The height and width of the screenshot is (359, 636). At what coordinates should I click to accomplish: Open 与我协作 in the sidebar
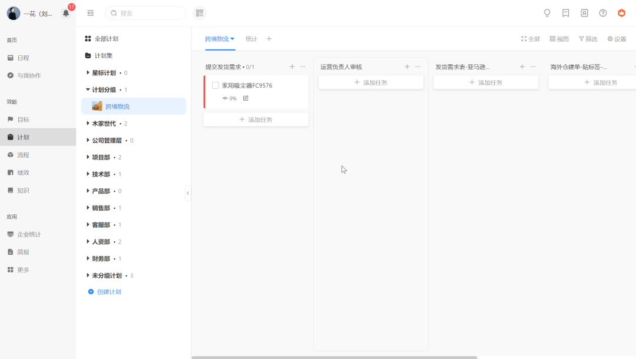38,75
